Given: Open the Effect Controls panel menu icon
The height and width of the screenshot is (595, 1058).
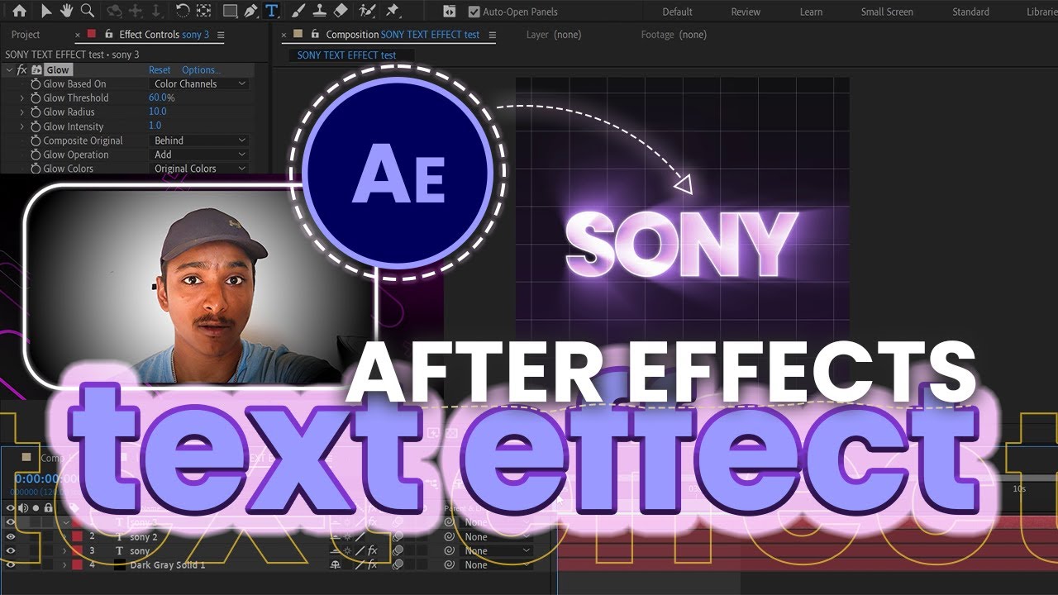Looking at the screenshot, I should (x=221, y=35).
